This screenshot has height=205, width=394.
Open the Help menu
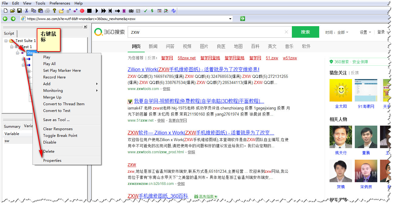78,3
